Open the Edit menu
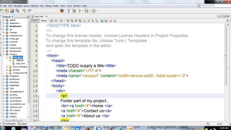This screenshot has width=231, height=130. [5, 6]
